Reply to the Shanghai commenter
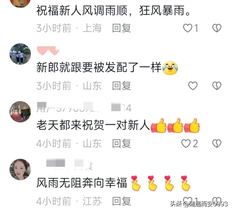 (x=122, y=28)
